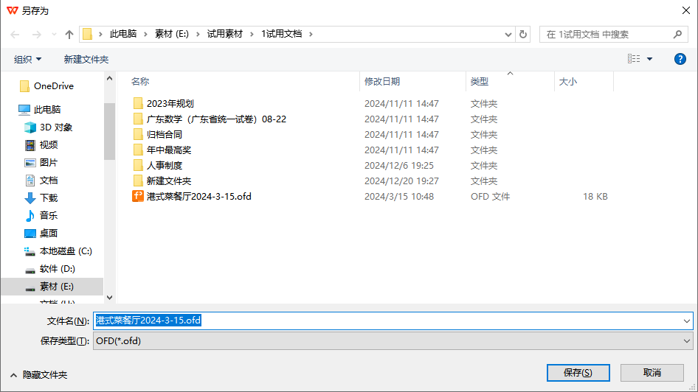The width and height of the screenshot is (698, 392).
Task: Open the help question mark icon
Action: point(680,59)
